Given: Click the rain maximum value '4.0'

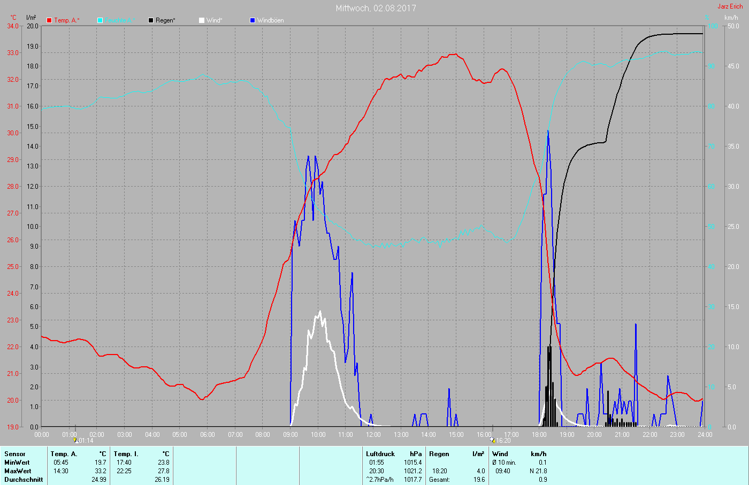Looking at the screenshot, I should pyautogui.click(x=480, y=471).
